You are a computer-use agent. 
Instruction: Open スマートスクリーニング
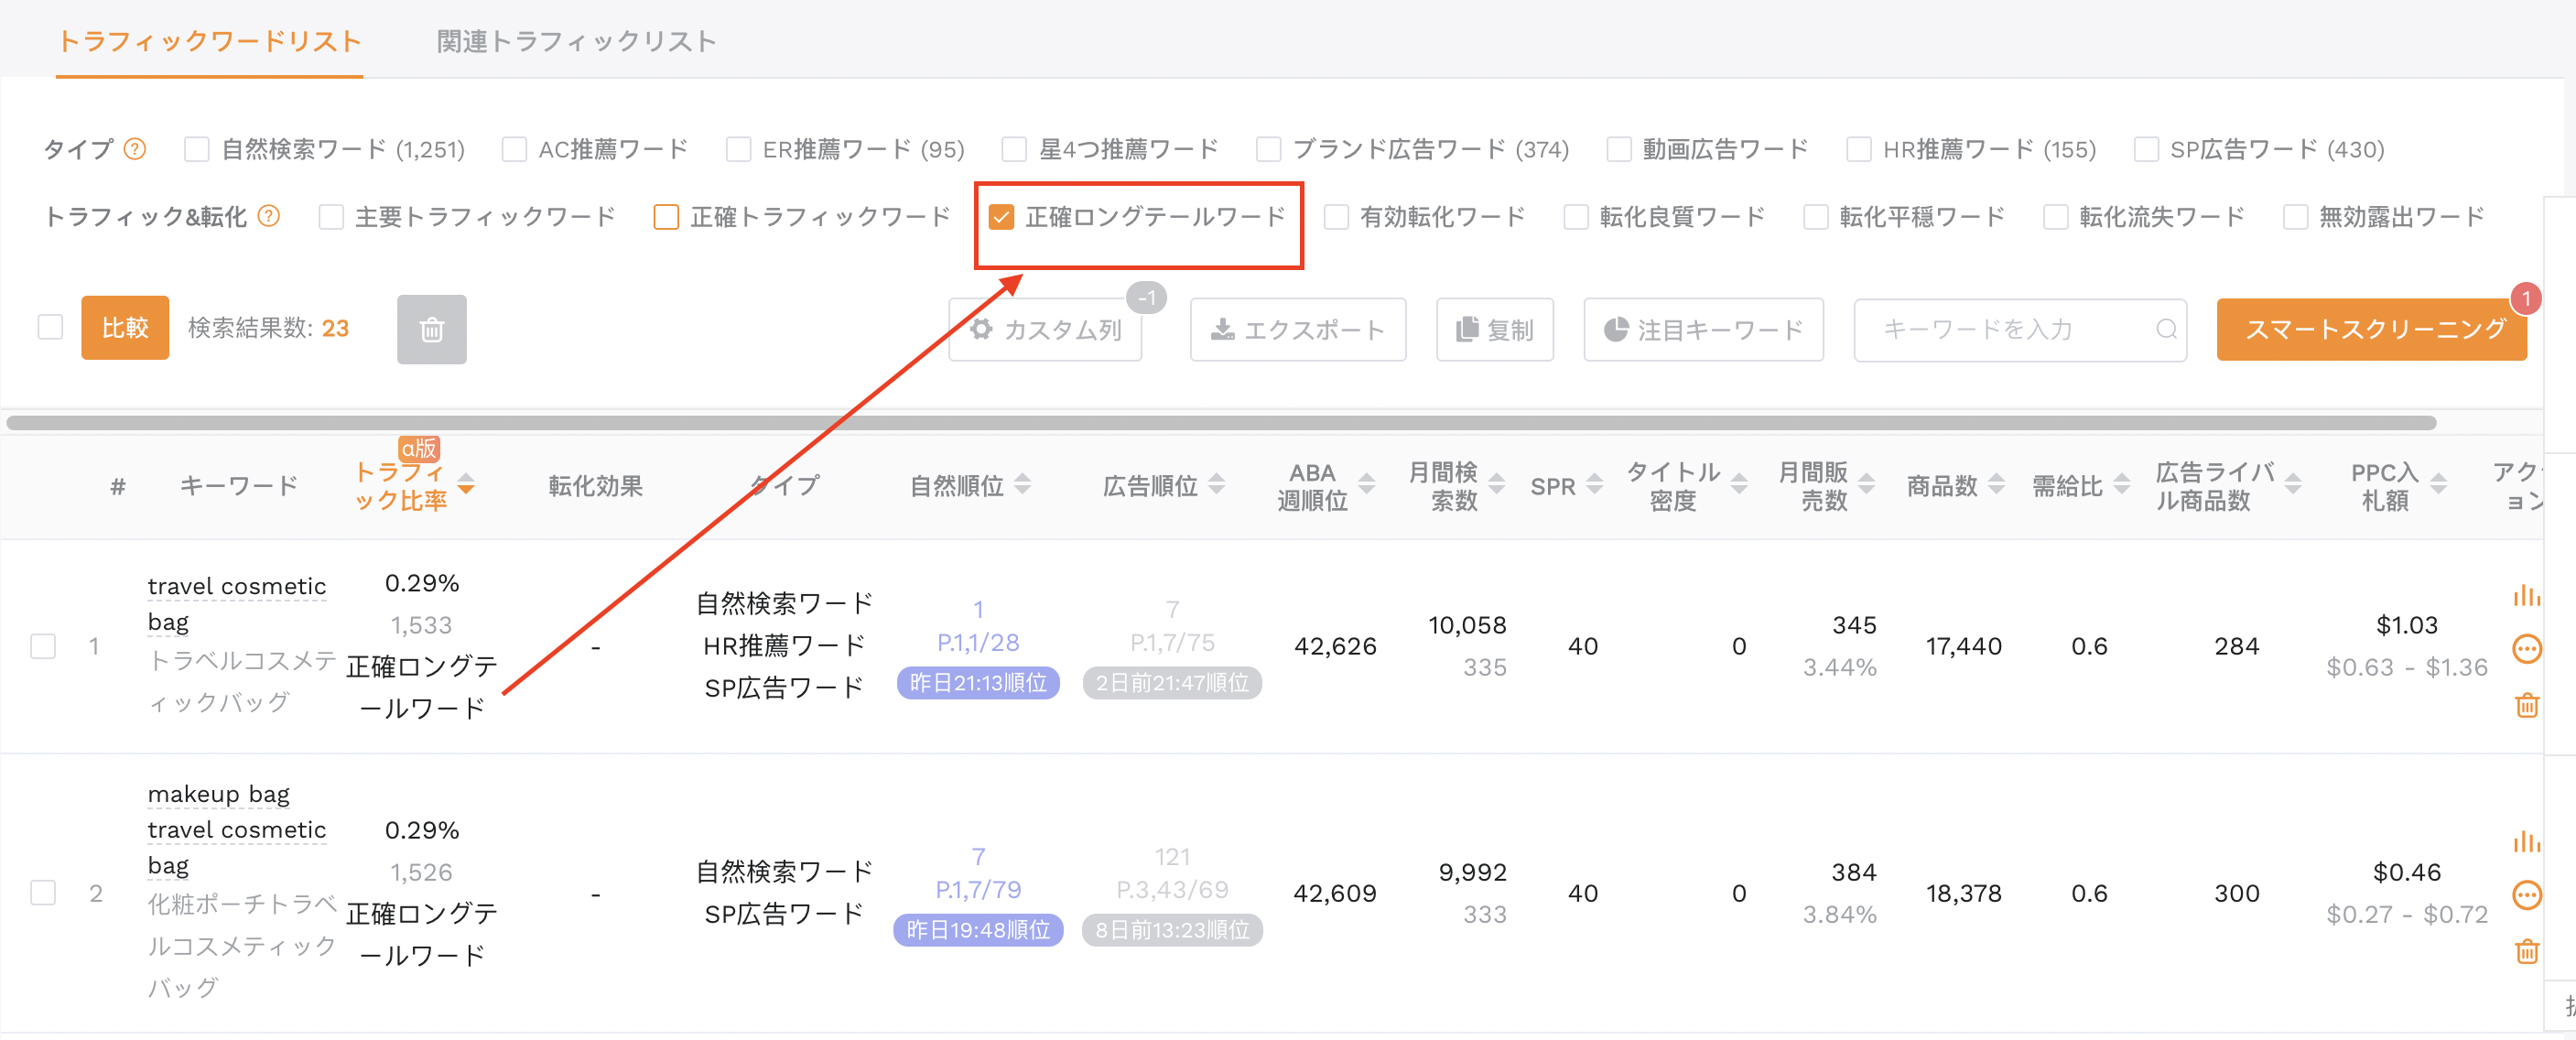pyautogui.click(x=2371, y=329)
